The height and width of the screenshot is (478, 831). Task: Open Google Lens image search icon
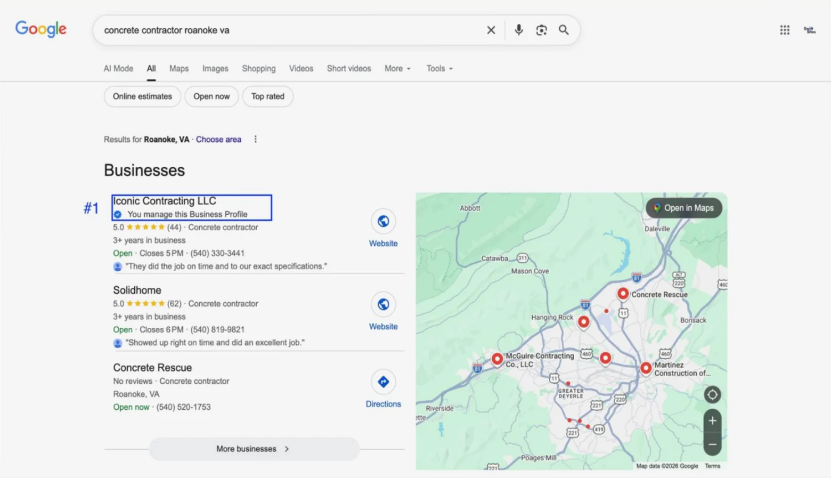541,30
